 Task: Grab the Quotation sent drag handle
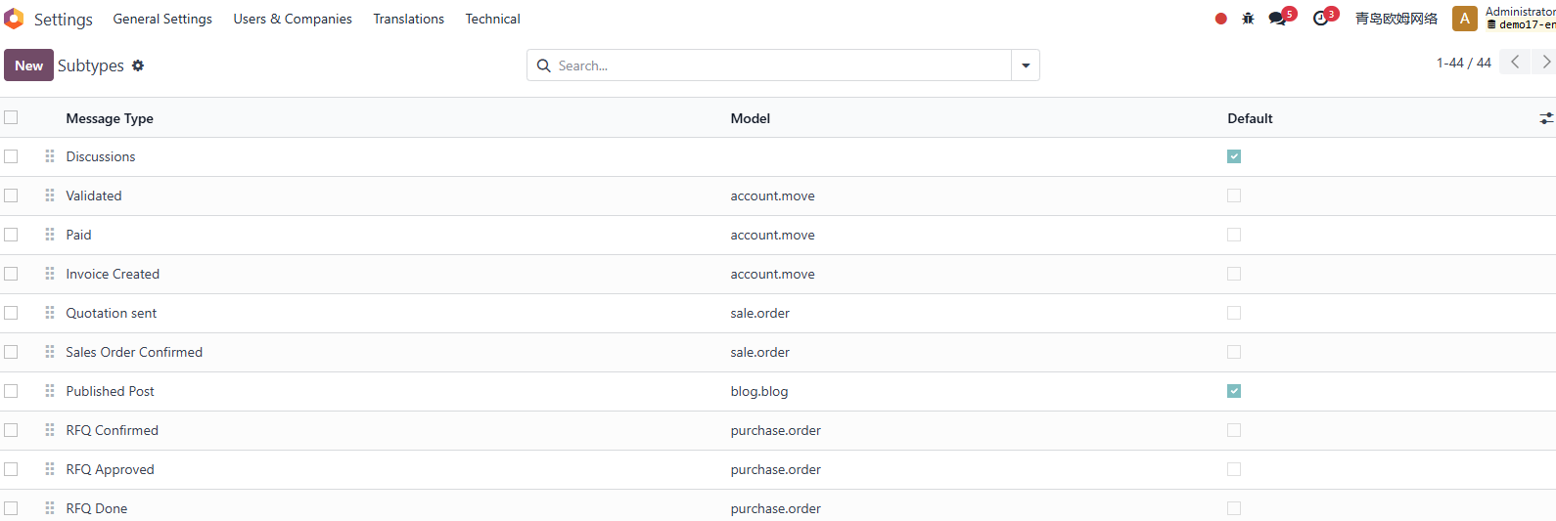click(50, 313)
